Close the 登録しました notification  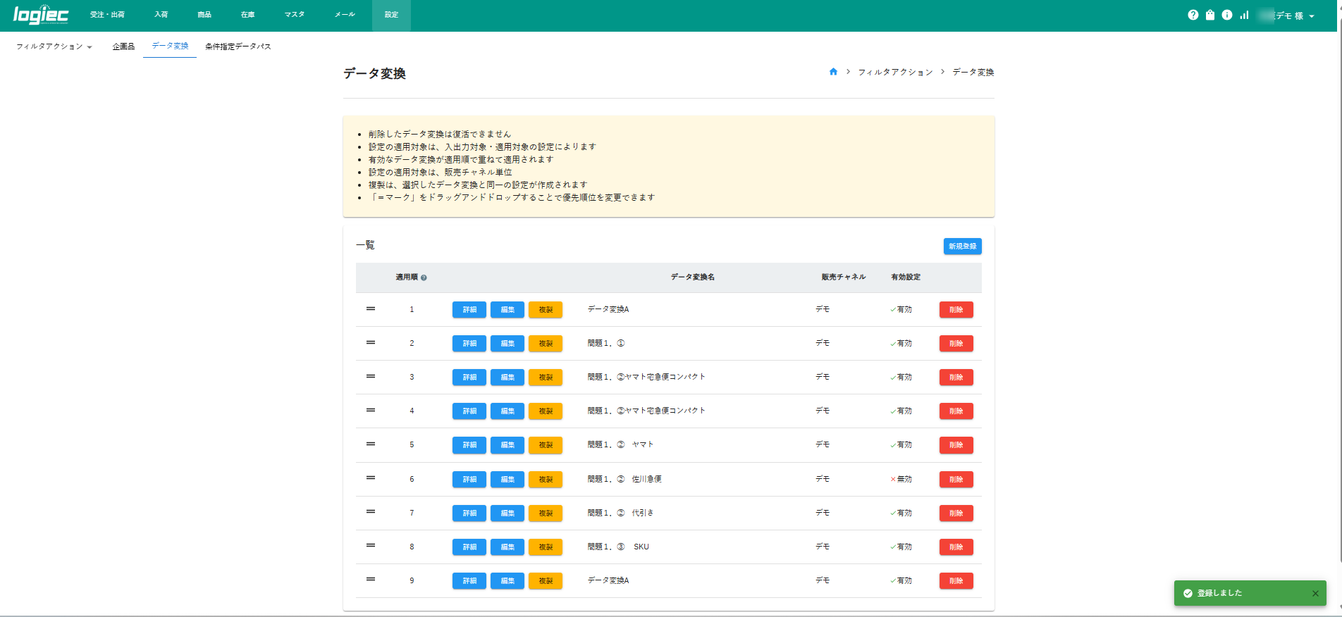[x=1315, y=593]
